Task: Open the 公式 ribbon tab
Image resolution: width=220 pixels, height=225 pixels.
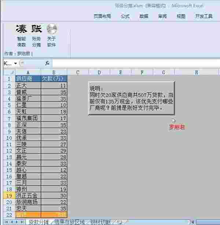Action: (x=125, y=16)
